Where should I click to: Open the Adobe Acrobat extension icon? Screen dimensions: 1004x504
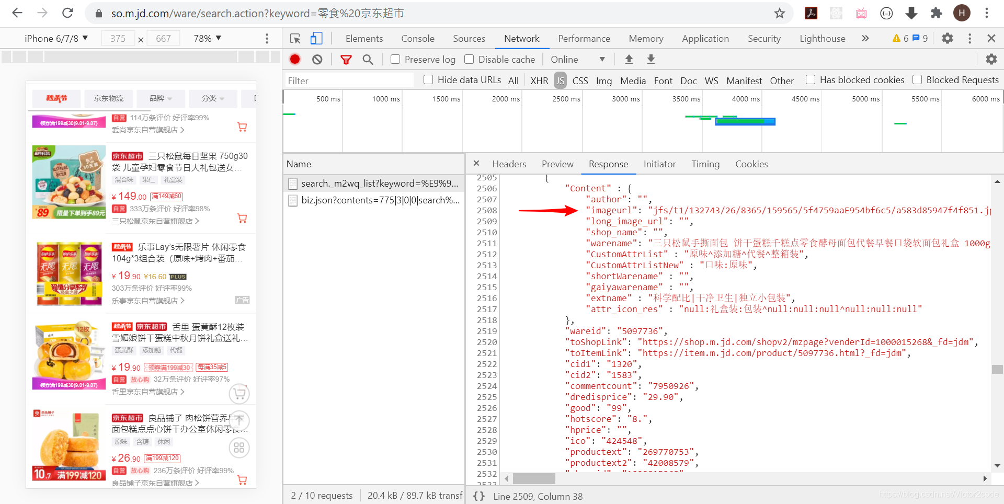point(811,13)
